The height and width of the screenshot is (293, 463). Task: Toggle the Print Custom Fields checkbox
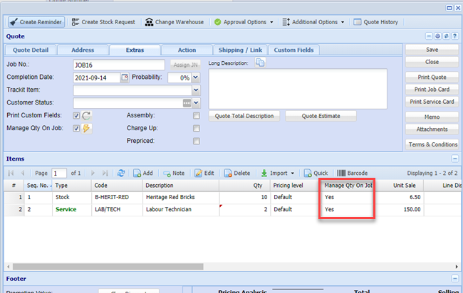76,116
